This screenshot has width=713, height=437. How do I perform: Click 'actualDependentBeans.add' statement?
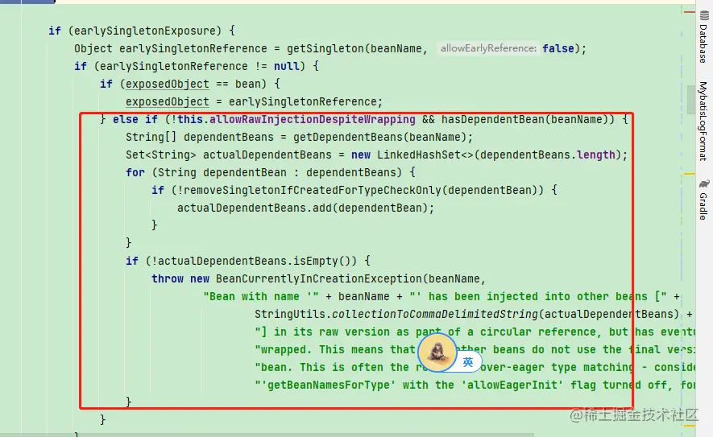pos(305,208)
